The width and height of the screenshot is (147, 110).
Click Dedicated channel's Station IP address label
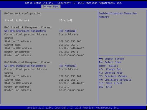[x=18, y=76]
